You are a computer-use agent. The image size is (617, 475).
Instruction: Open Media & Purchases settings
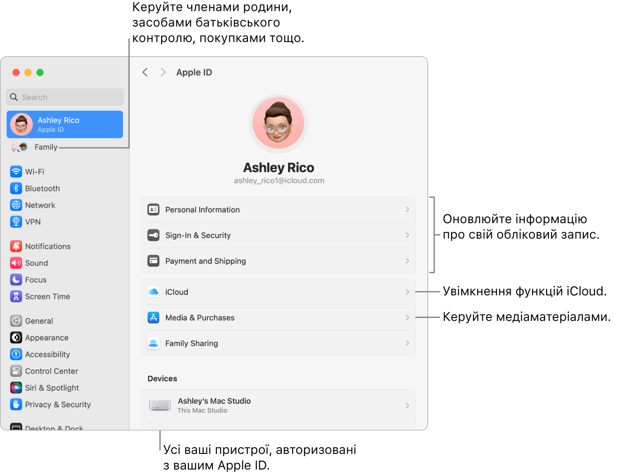pos(278,318)
